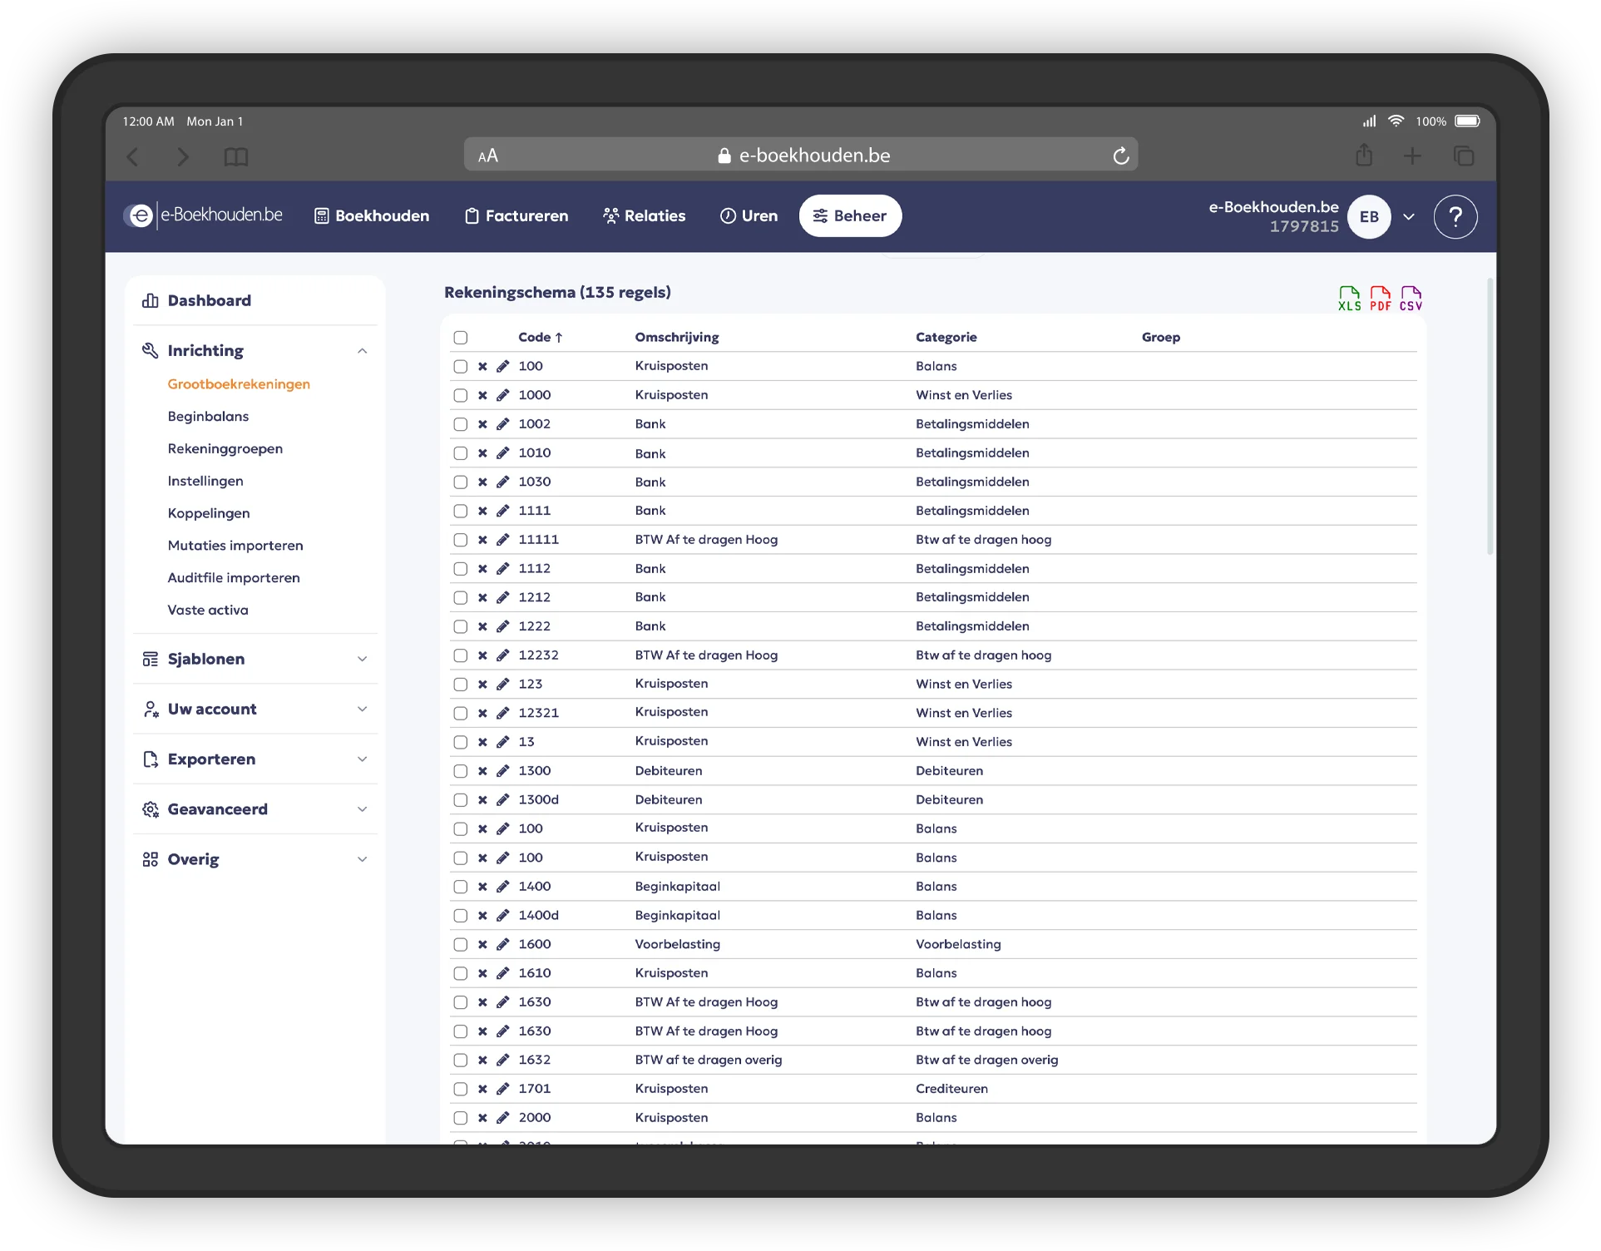Viewport: 1601px width, 1251px height.
Task: Open the Beginbalans link in sidebar
Action: (208, 417)
